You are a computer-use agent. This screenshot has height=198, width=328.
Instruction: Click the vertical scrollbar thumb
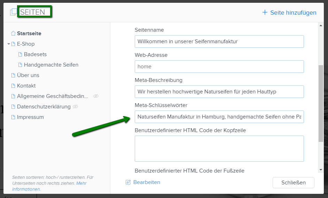click(x=321, y=104)
